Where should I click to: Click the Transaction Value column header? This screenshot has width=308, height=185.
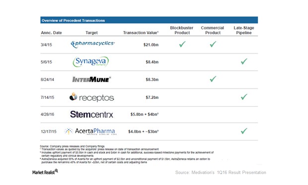[x=141, y=33]
